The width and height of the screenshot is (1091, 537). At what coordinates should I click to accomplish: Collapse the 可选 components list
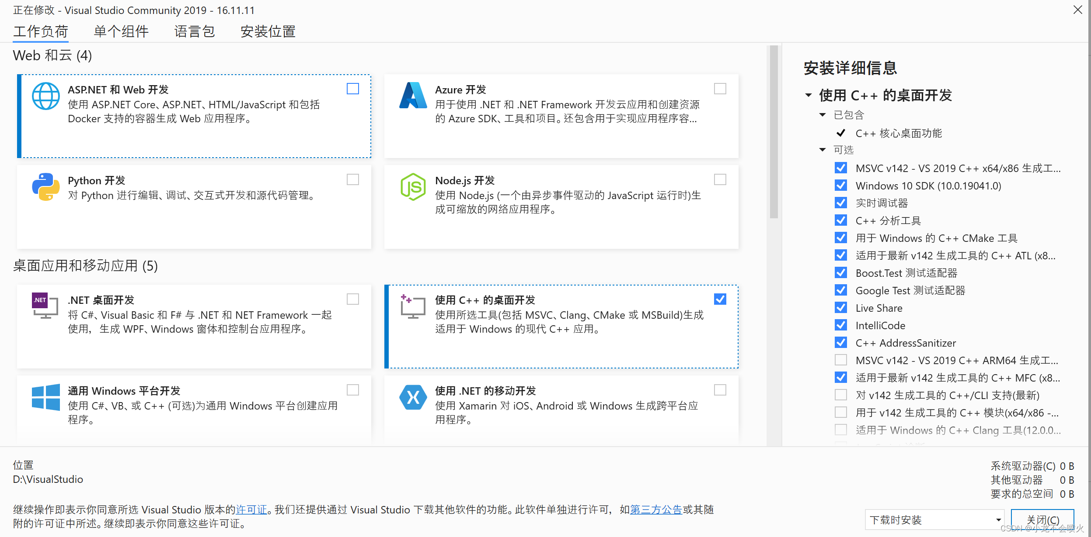point(822,150)
